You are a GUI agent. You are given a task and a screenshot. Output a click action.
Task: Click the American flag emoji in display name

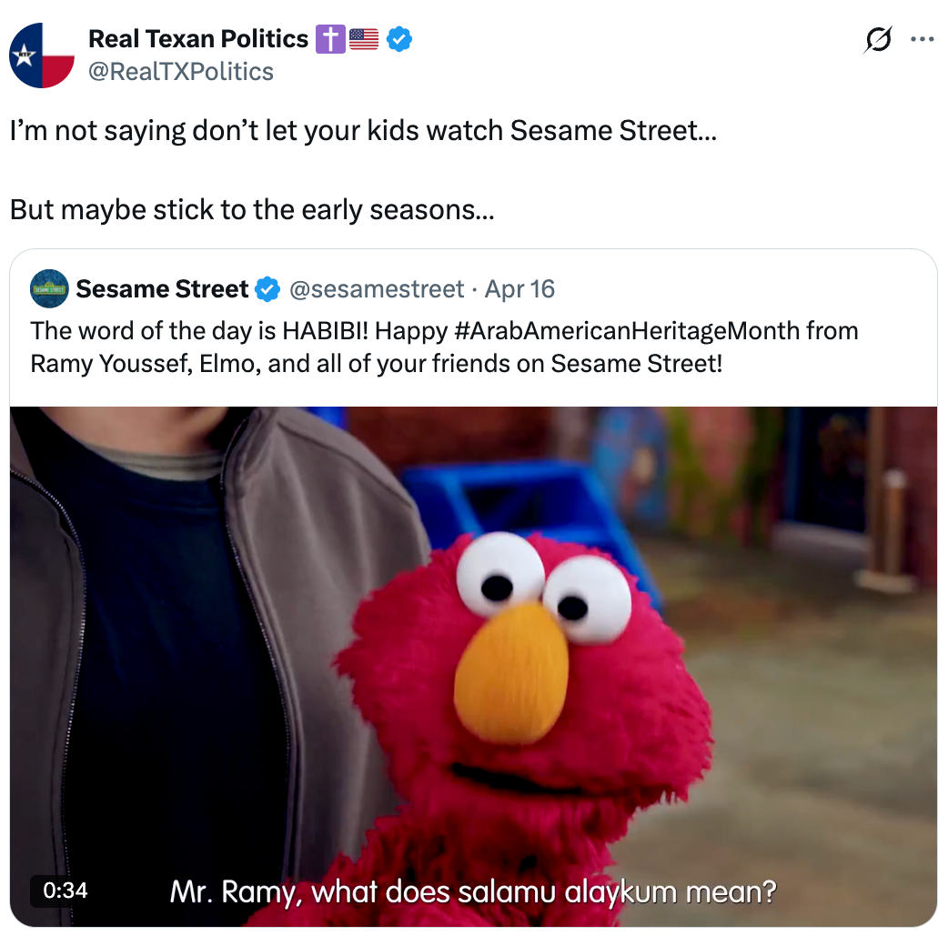[364, 39]
